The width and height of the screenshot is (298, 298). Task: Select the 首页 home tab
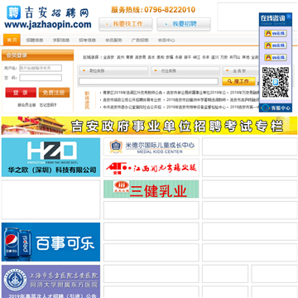12,40
